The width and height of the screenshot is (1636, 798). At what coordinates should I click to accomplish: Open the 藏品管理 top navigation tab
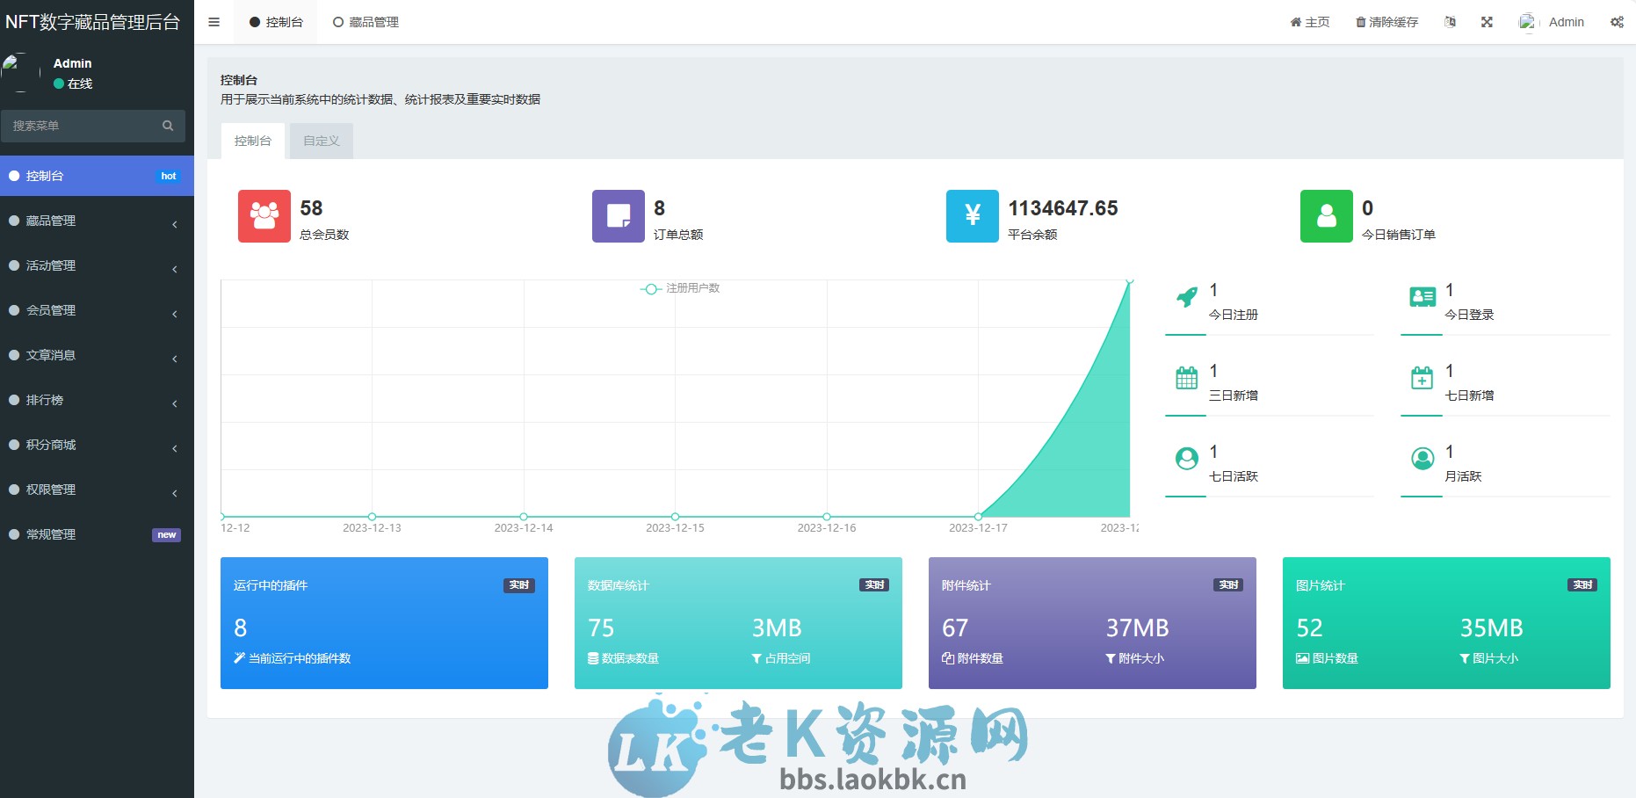(x=366, y=22)
